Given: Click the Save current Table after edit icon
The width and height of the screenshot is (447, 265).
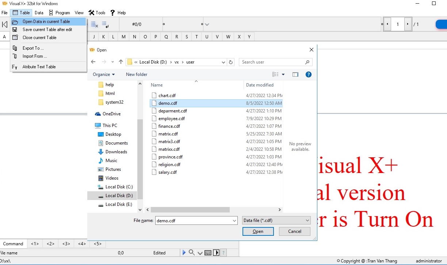Looking at the screenshot, I should [x=14, y=30].
